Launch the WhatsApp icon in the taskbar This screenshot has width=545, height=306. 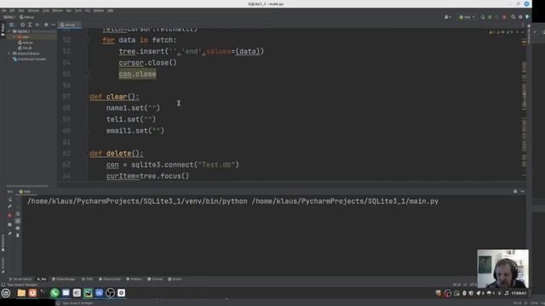pyautogui.click(x=54, y=293)
